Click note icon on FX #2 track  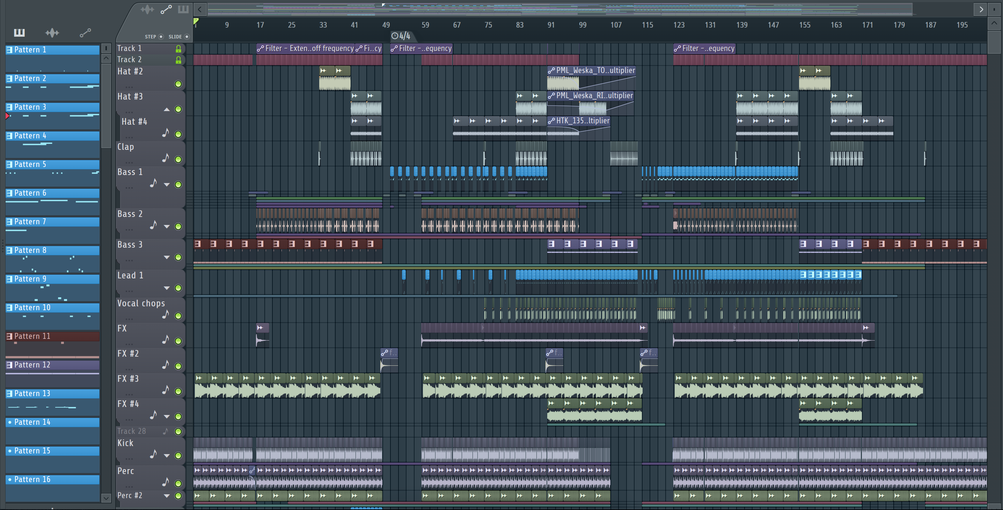click(166, 365)
